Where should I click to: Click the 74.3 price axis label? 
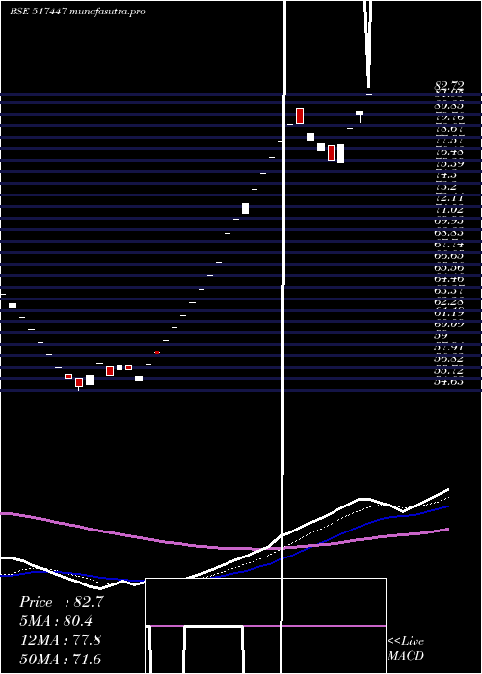click(445, 175)
